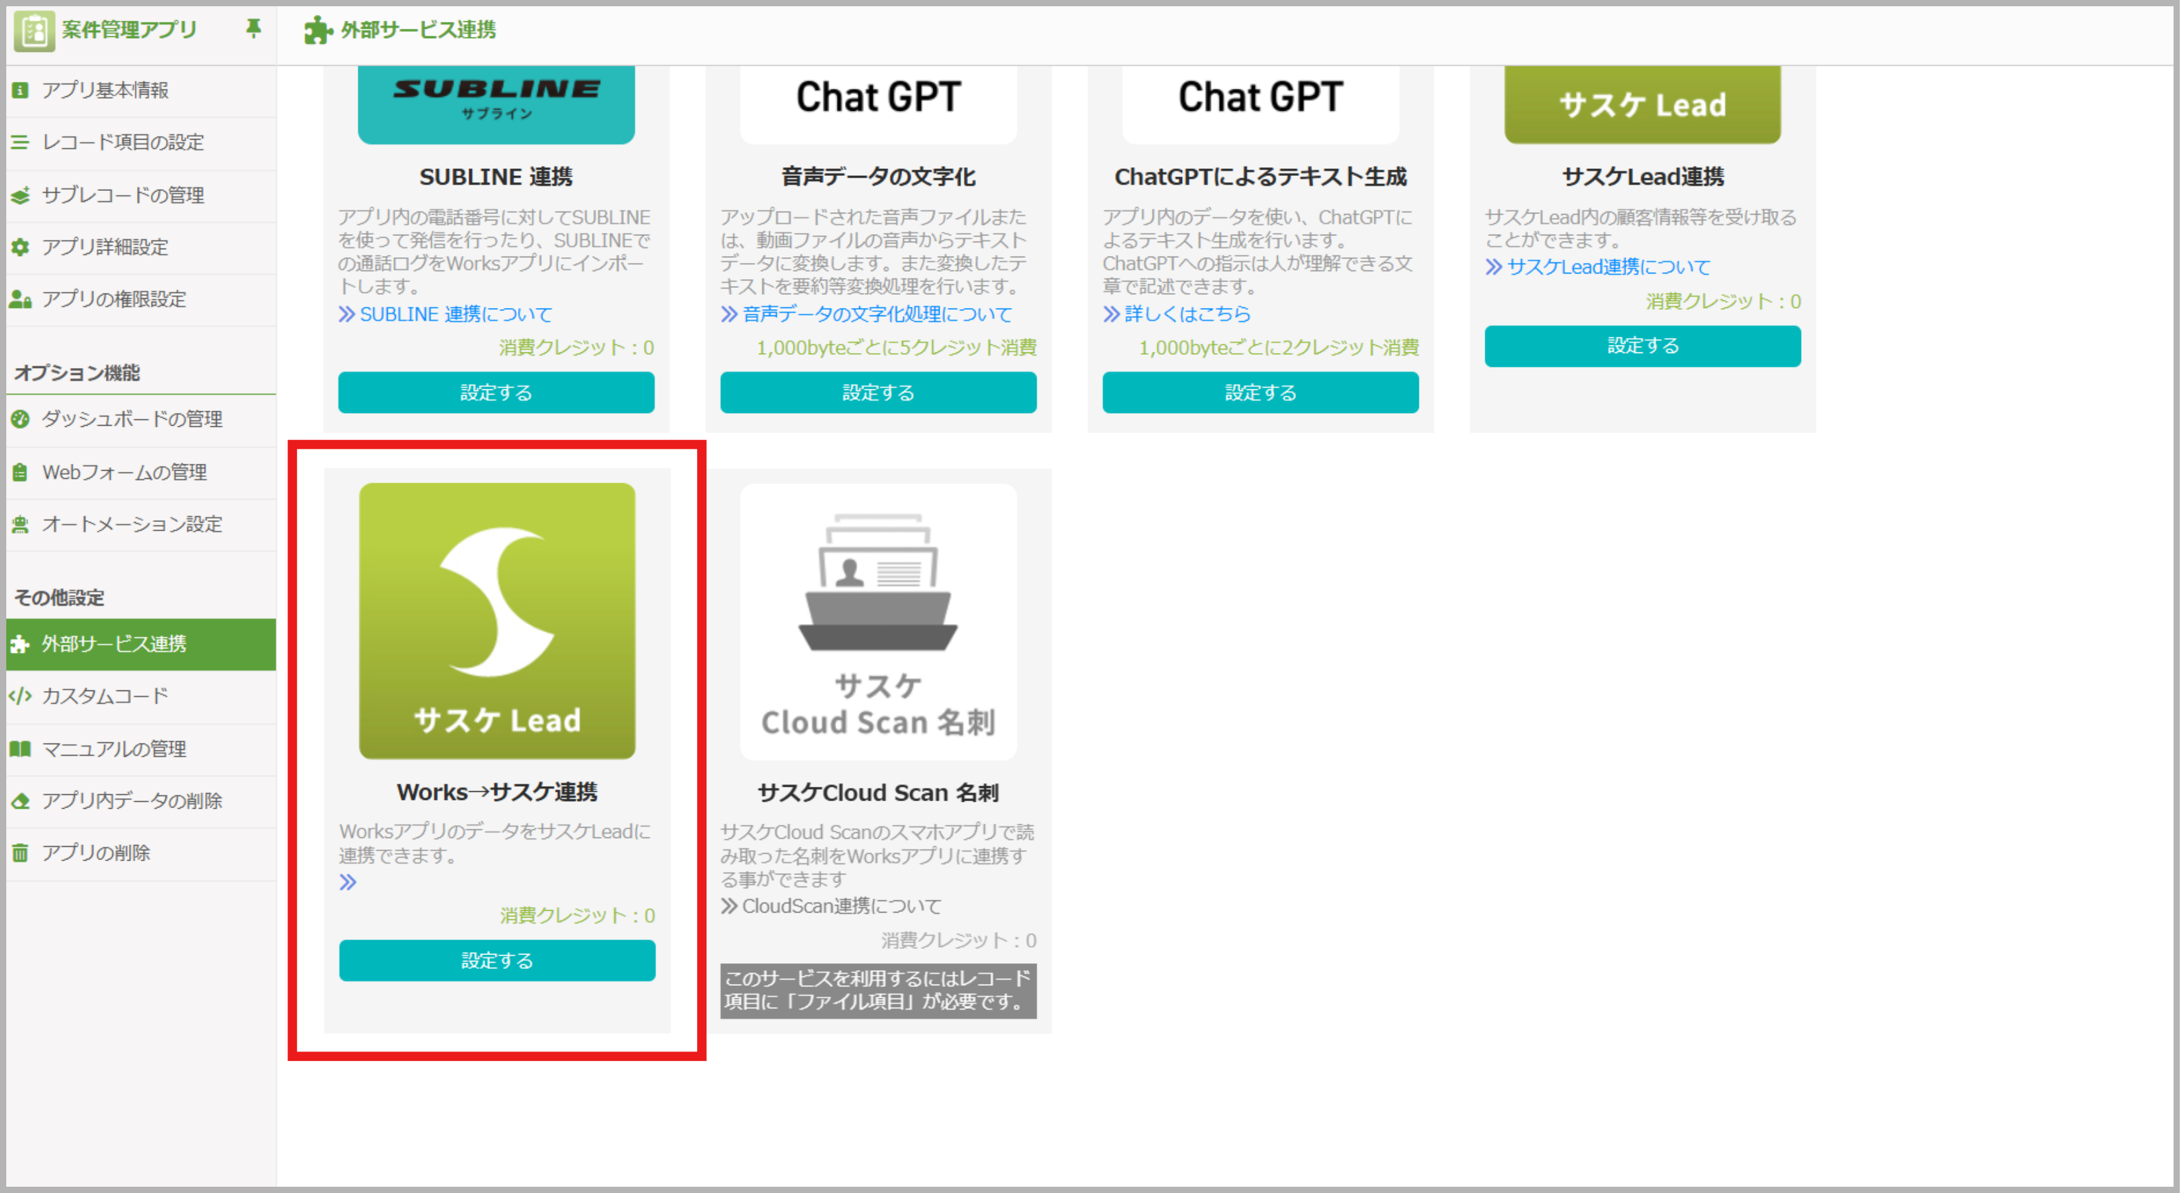Click the form icon beside Webフォームの管理
The width and height of the screenshot is (2180, 1193).
(20, 472)
